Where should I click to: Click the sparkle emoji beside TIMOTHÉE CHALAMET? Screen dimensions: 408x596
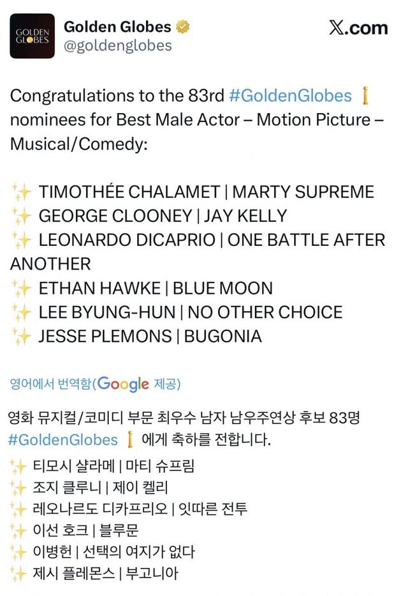click(x=21, y=192)
